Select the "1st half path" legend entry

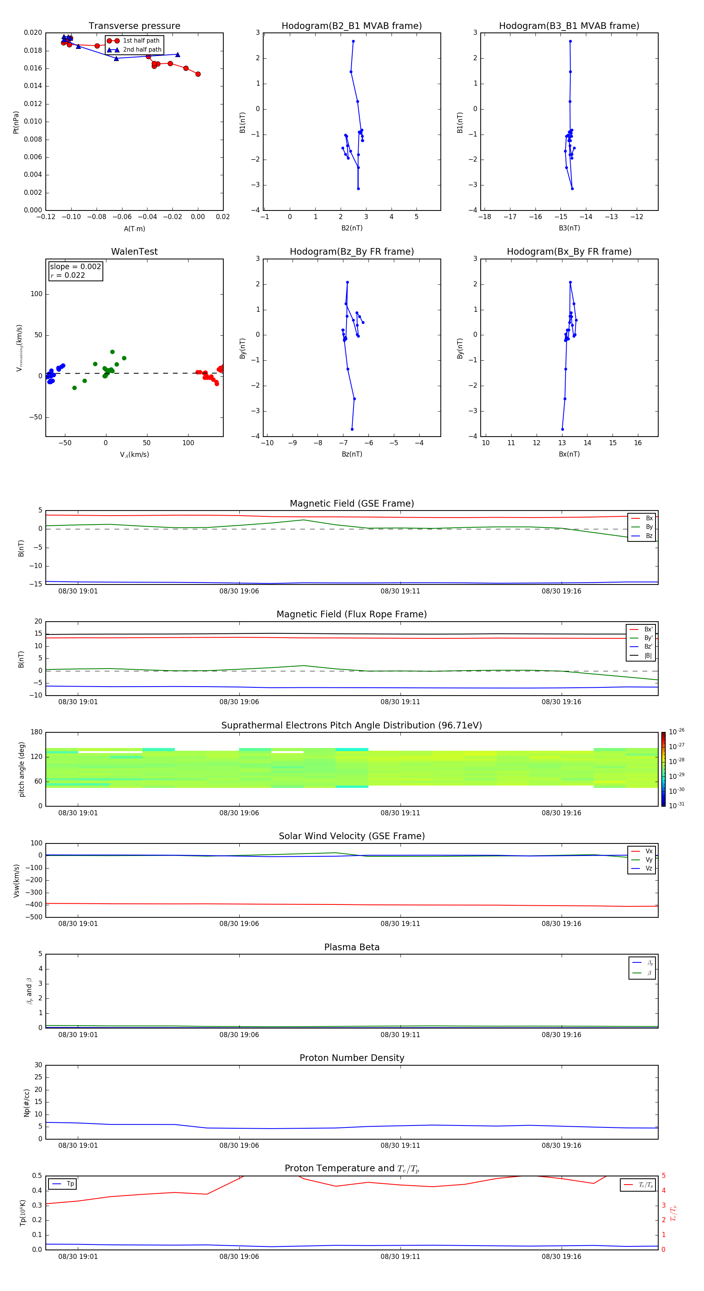click(141, 41)
